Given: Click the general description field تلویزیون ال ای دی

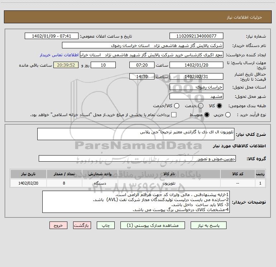Looking at the screenshot, I should tap(136, 134).
